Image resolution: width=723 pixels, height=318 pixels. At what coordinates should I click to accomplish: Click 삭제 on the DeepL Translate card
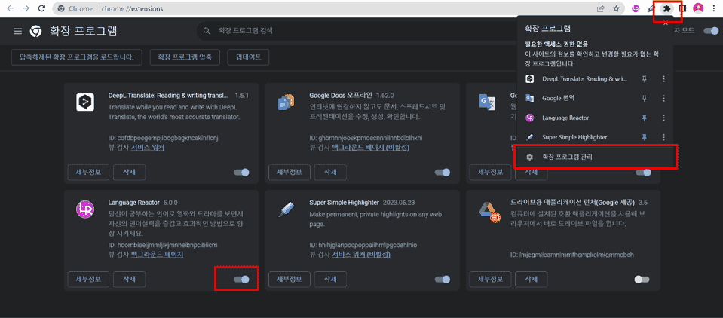click(x=130, y=173)
